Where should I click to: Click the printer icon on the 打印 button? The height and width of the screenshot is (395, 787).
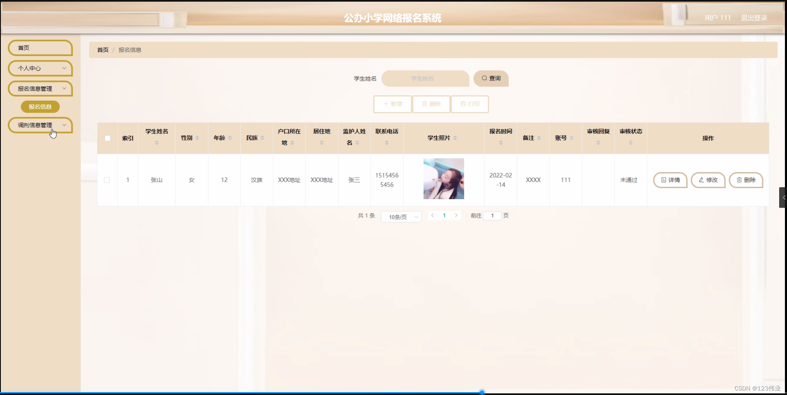tap(463, 104)
